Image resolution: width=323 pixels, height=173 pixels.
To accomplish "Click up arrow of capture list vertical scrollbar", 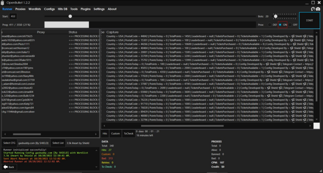I will [317, 33].
